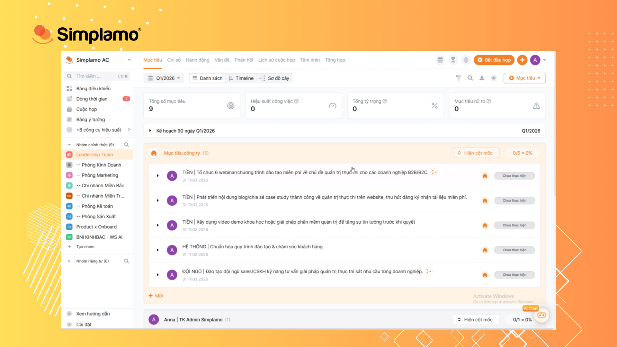Search groups under Nhóm chính thức
Screen dimensions: 617x347
[x=126, y=145]
